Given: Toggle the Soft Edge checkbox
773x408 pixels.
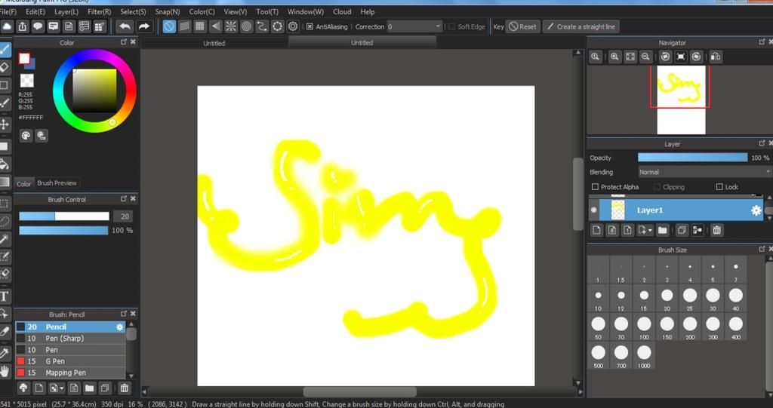Looking at the screenshot, I should coord(451,26).
